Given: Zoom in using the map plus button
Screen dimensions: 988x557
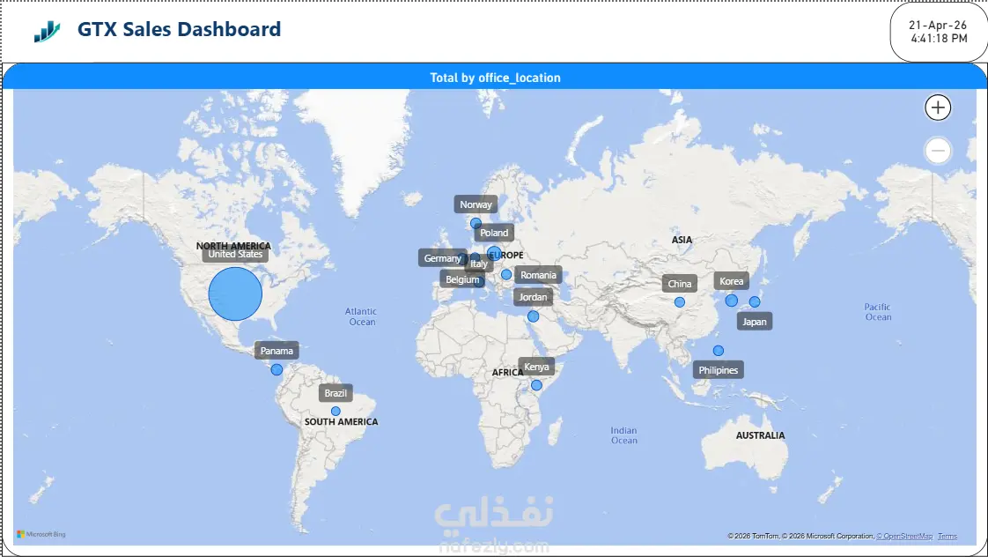Looking at the screenshot, I should (938, 108).
